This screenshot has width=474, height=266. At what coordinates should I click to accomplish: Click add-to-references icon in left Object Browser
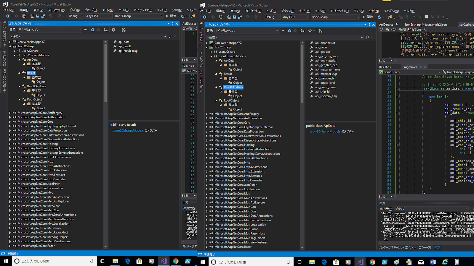click(105, 30)
